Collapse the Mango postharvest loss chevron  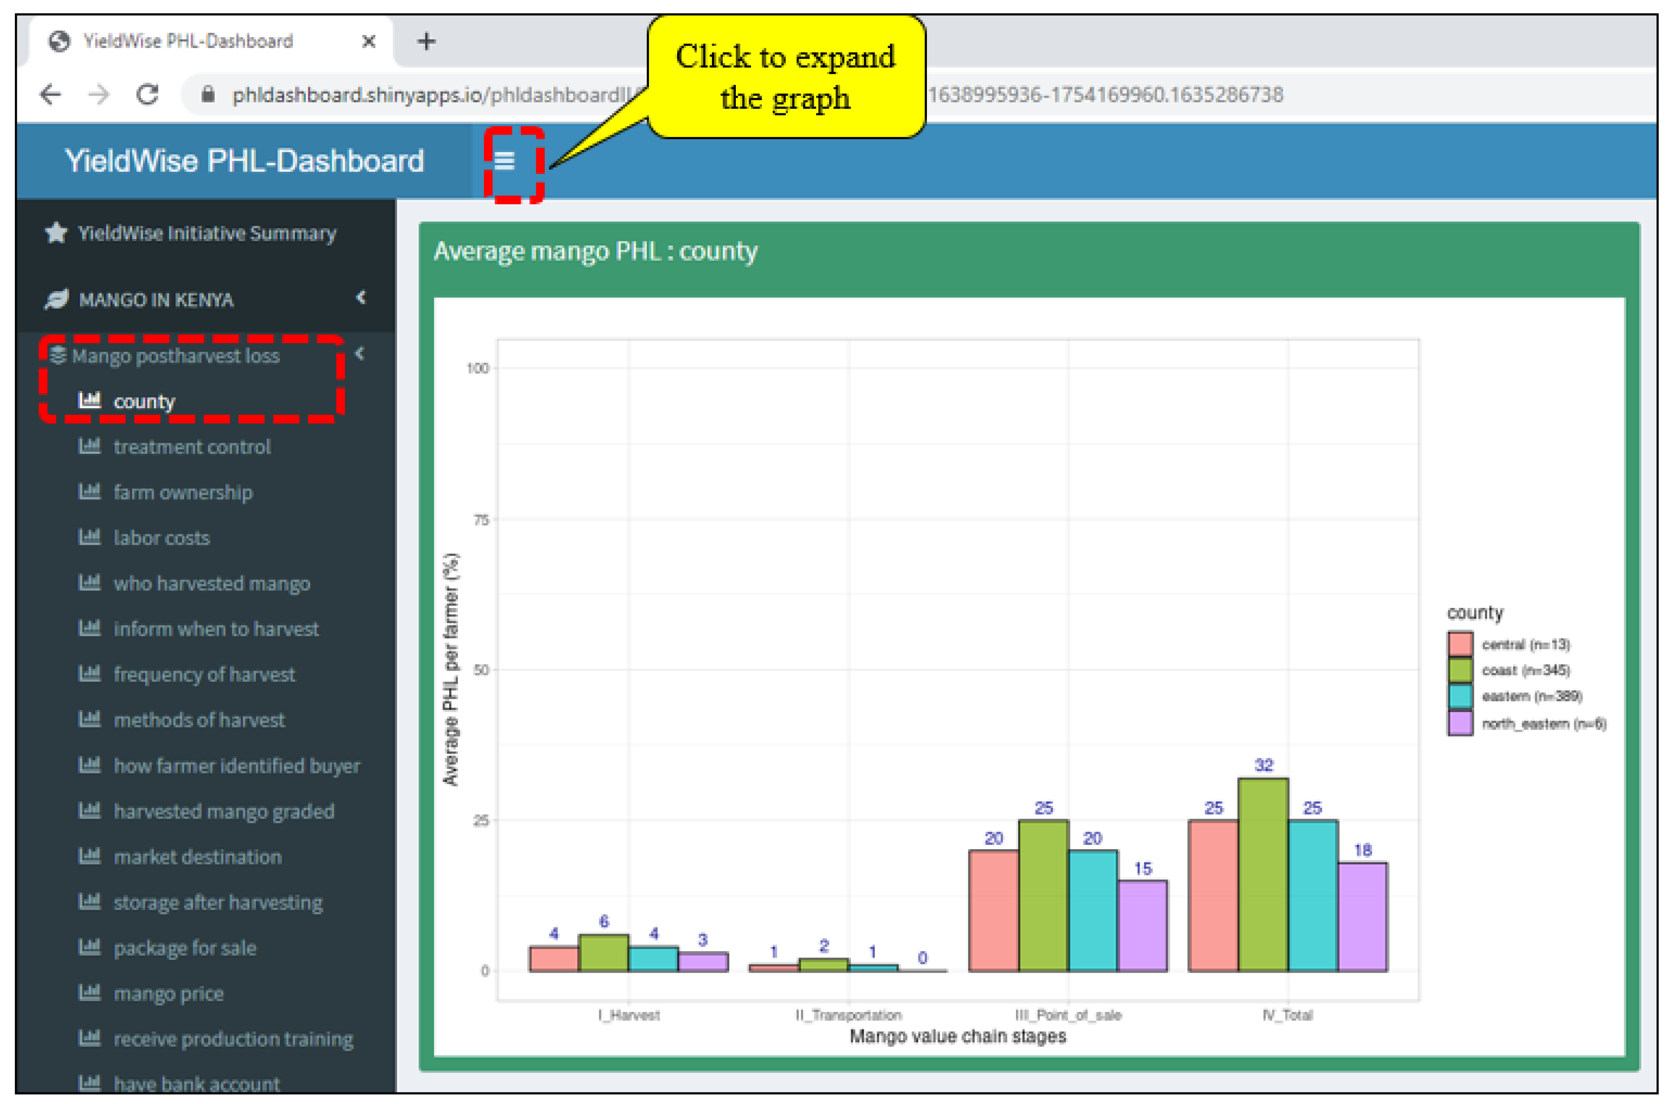360,353
